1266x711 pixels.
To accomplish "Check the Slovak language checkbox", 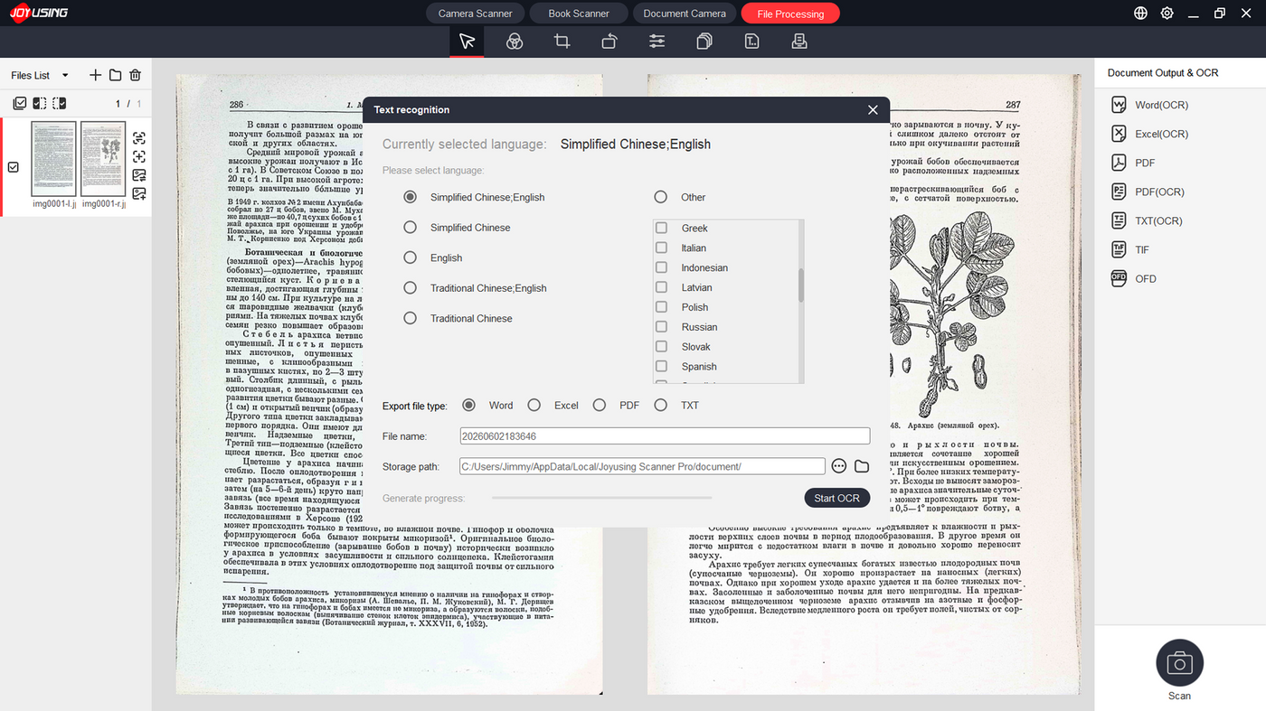I will pos(661,347).
